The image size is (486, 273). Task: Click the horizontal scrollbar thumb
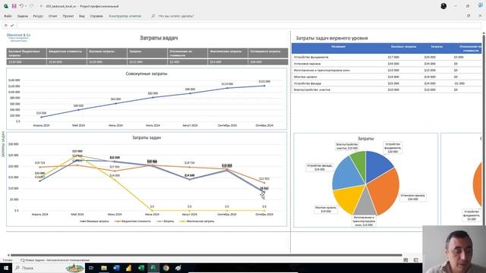pos(206,256)
